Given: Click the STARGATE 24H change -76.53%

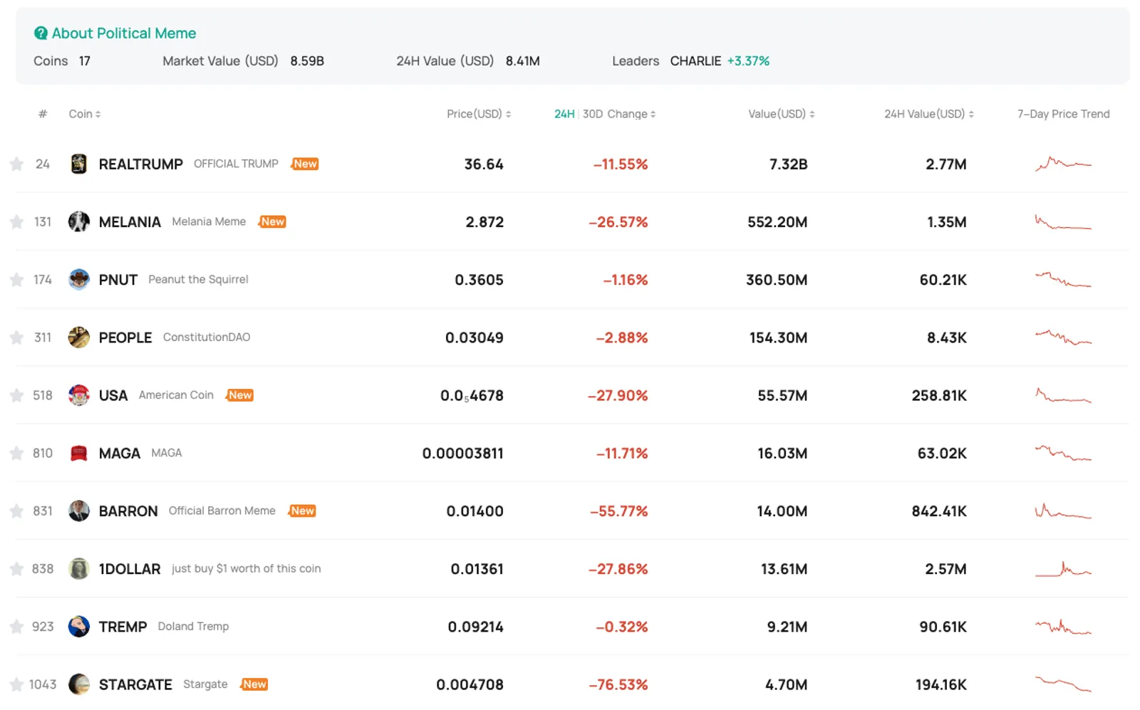Looking at the screenshot, I should pos(618,684).
